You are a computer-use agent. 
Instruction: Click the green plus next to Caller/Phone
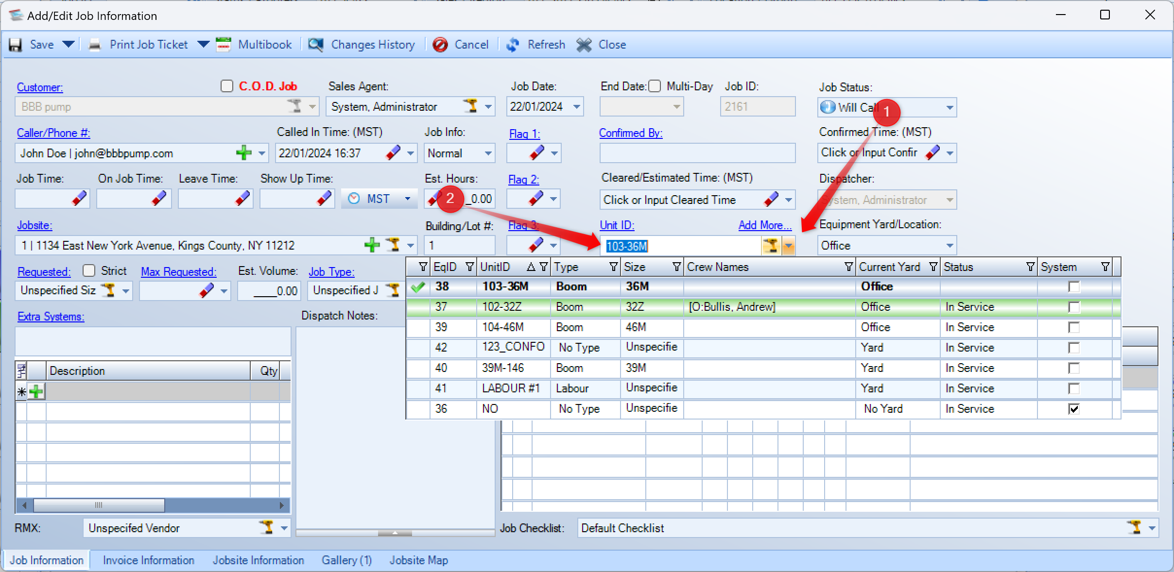pyautogui.click(x=244, y=153)
